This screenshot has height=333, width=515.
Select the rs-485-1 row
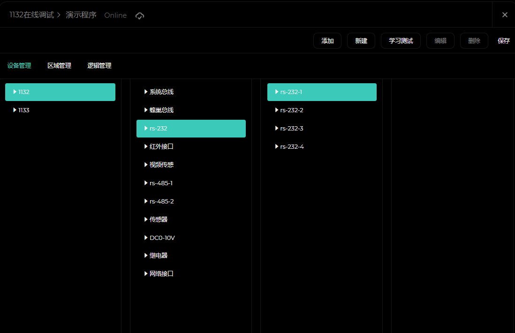coord(191,183)
